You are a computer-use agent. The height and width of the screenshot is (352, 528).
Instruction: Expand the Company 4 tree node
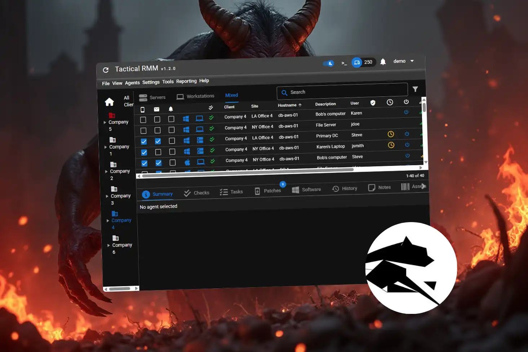[x=108, y=221]
